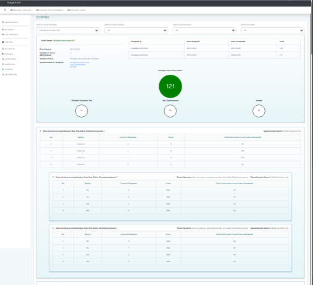Click the Submitted sidebar icon
The width and height of the screenshot is (313, 285).
tap(3, 64)
